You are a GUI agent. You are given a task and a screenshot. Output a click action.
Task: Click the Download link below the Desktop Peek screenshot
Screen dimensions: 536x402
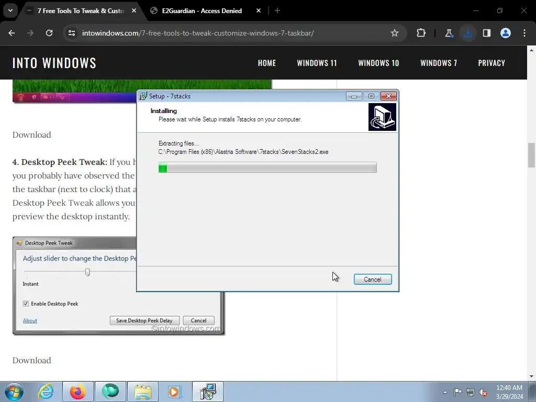tap(31, 360)
